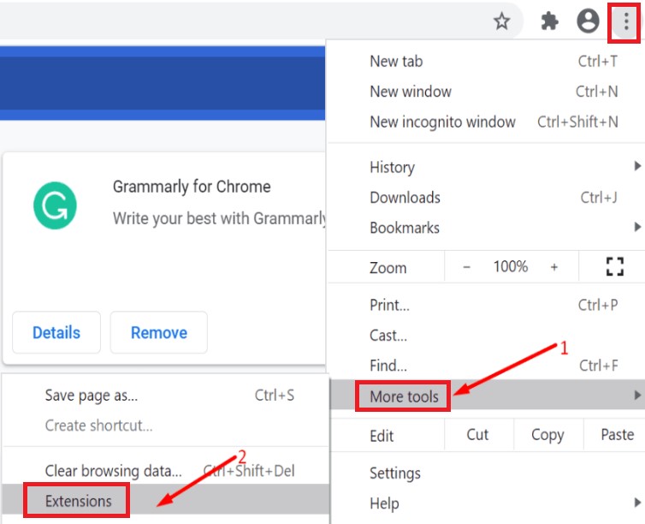Select New window from menu

pos(486,92)
